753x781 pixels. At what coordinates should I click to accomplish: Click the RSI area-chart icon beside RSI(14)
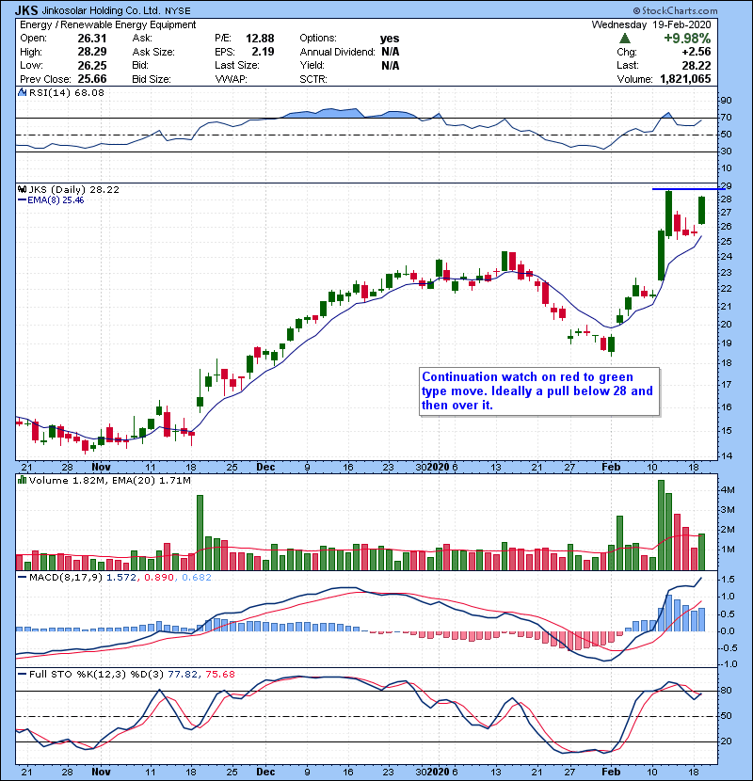click(22, 92)
